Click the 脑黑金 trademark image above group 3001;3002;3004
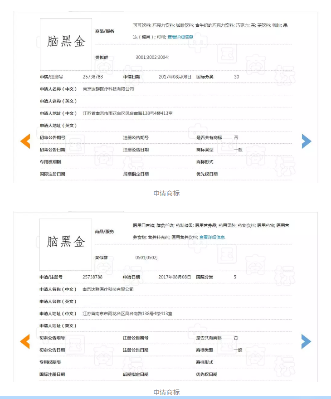Image resolution: width=331 pixels, height=399 pixels. click(66, 44)
